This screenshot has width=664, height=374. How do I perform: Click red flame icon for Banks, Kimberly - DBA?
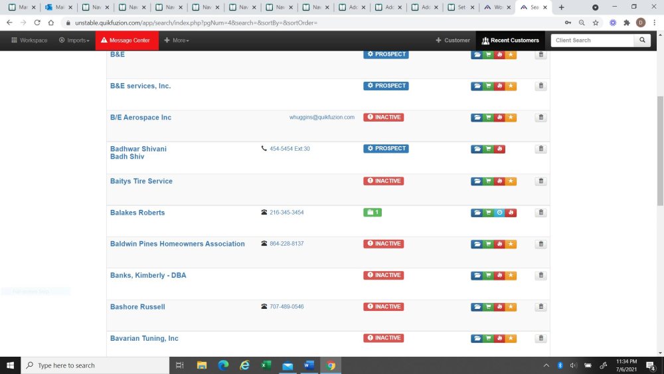tap(500, 275)
